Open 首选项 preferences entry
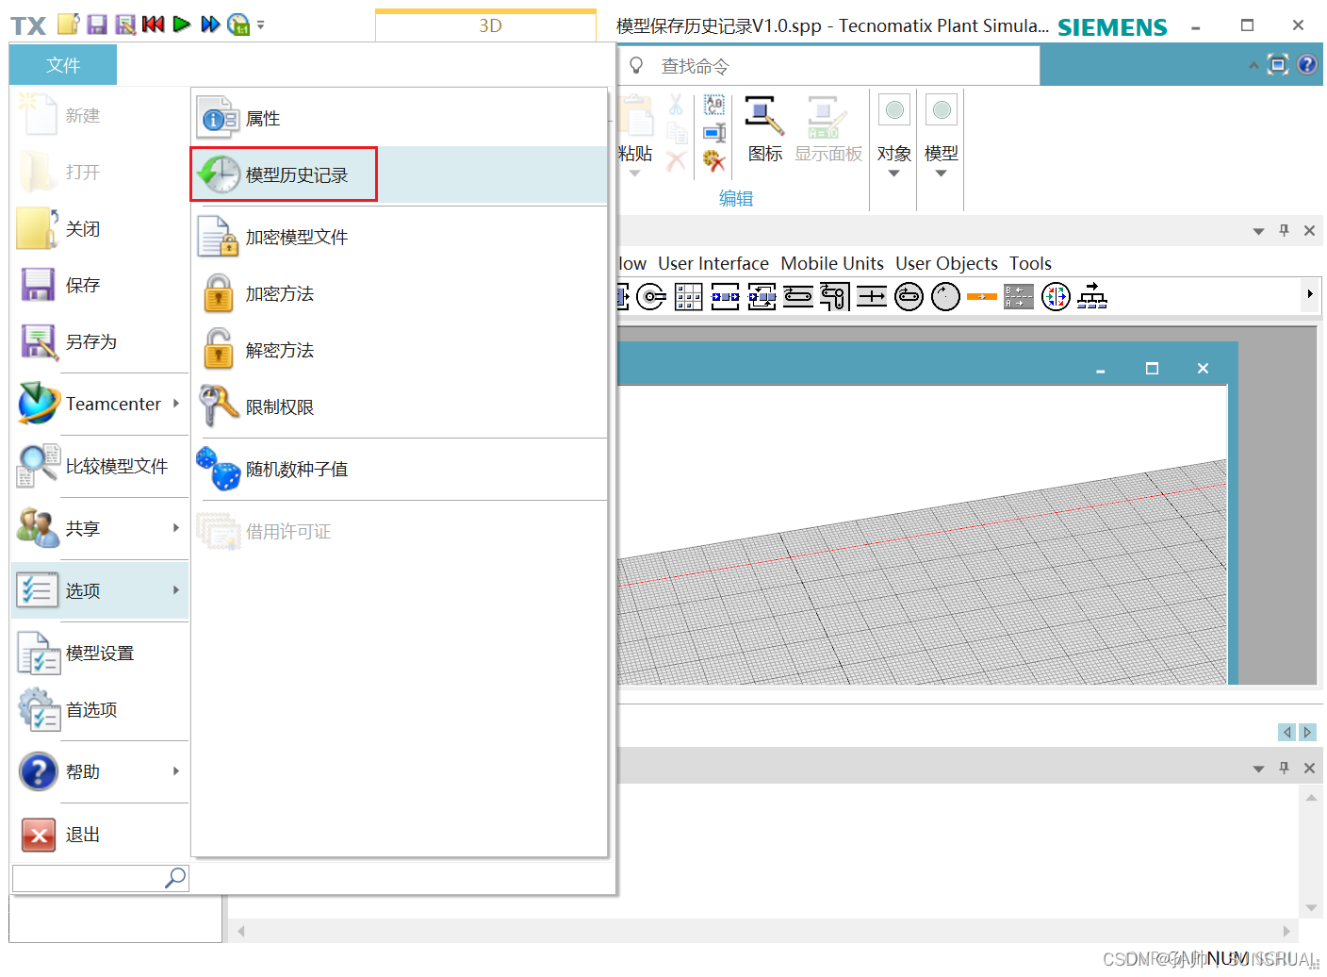Screen dimensions: 1327x977 (x=100, y=709)
